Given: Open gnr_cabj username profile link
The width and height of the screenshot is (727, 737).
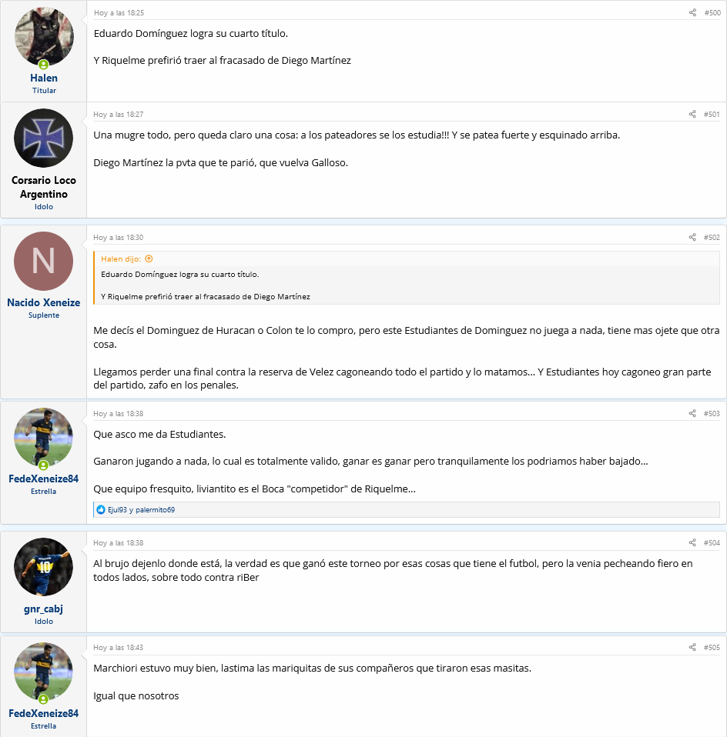Looking at the screenshot, I should pos(43,609).
